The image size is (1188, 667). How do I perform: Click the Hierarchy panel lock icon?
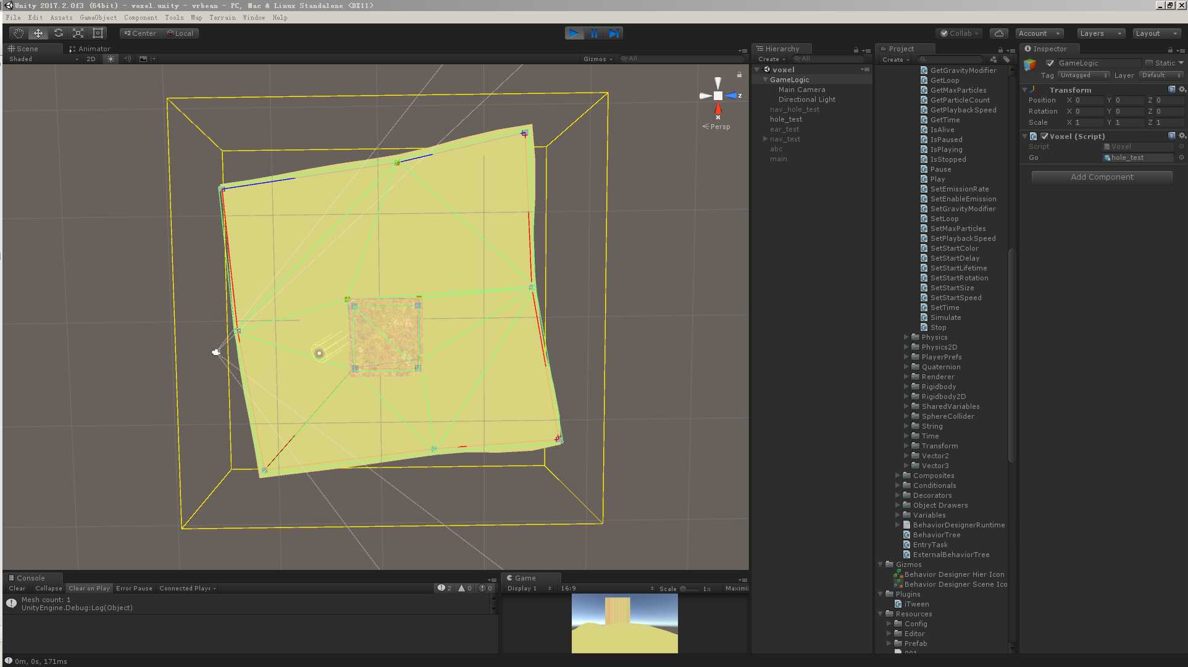(x=856, y=50)
